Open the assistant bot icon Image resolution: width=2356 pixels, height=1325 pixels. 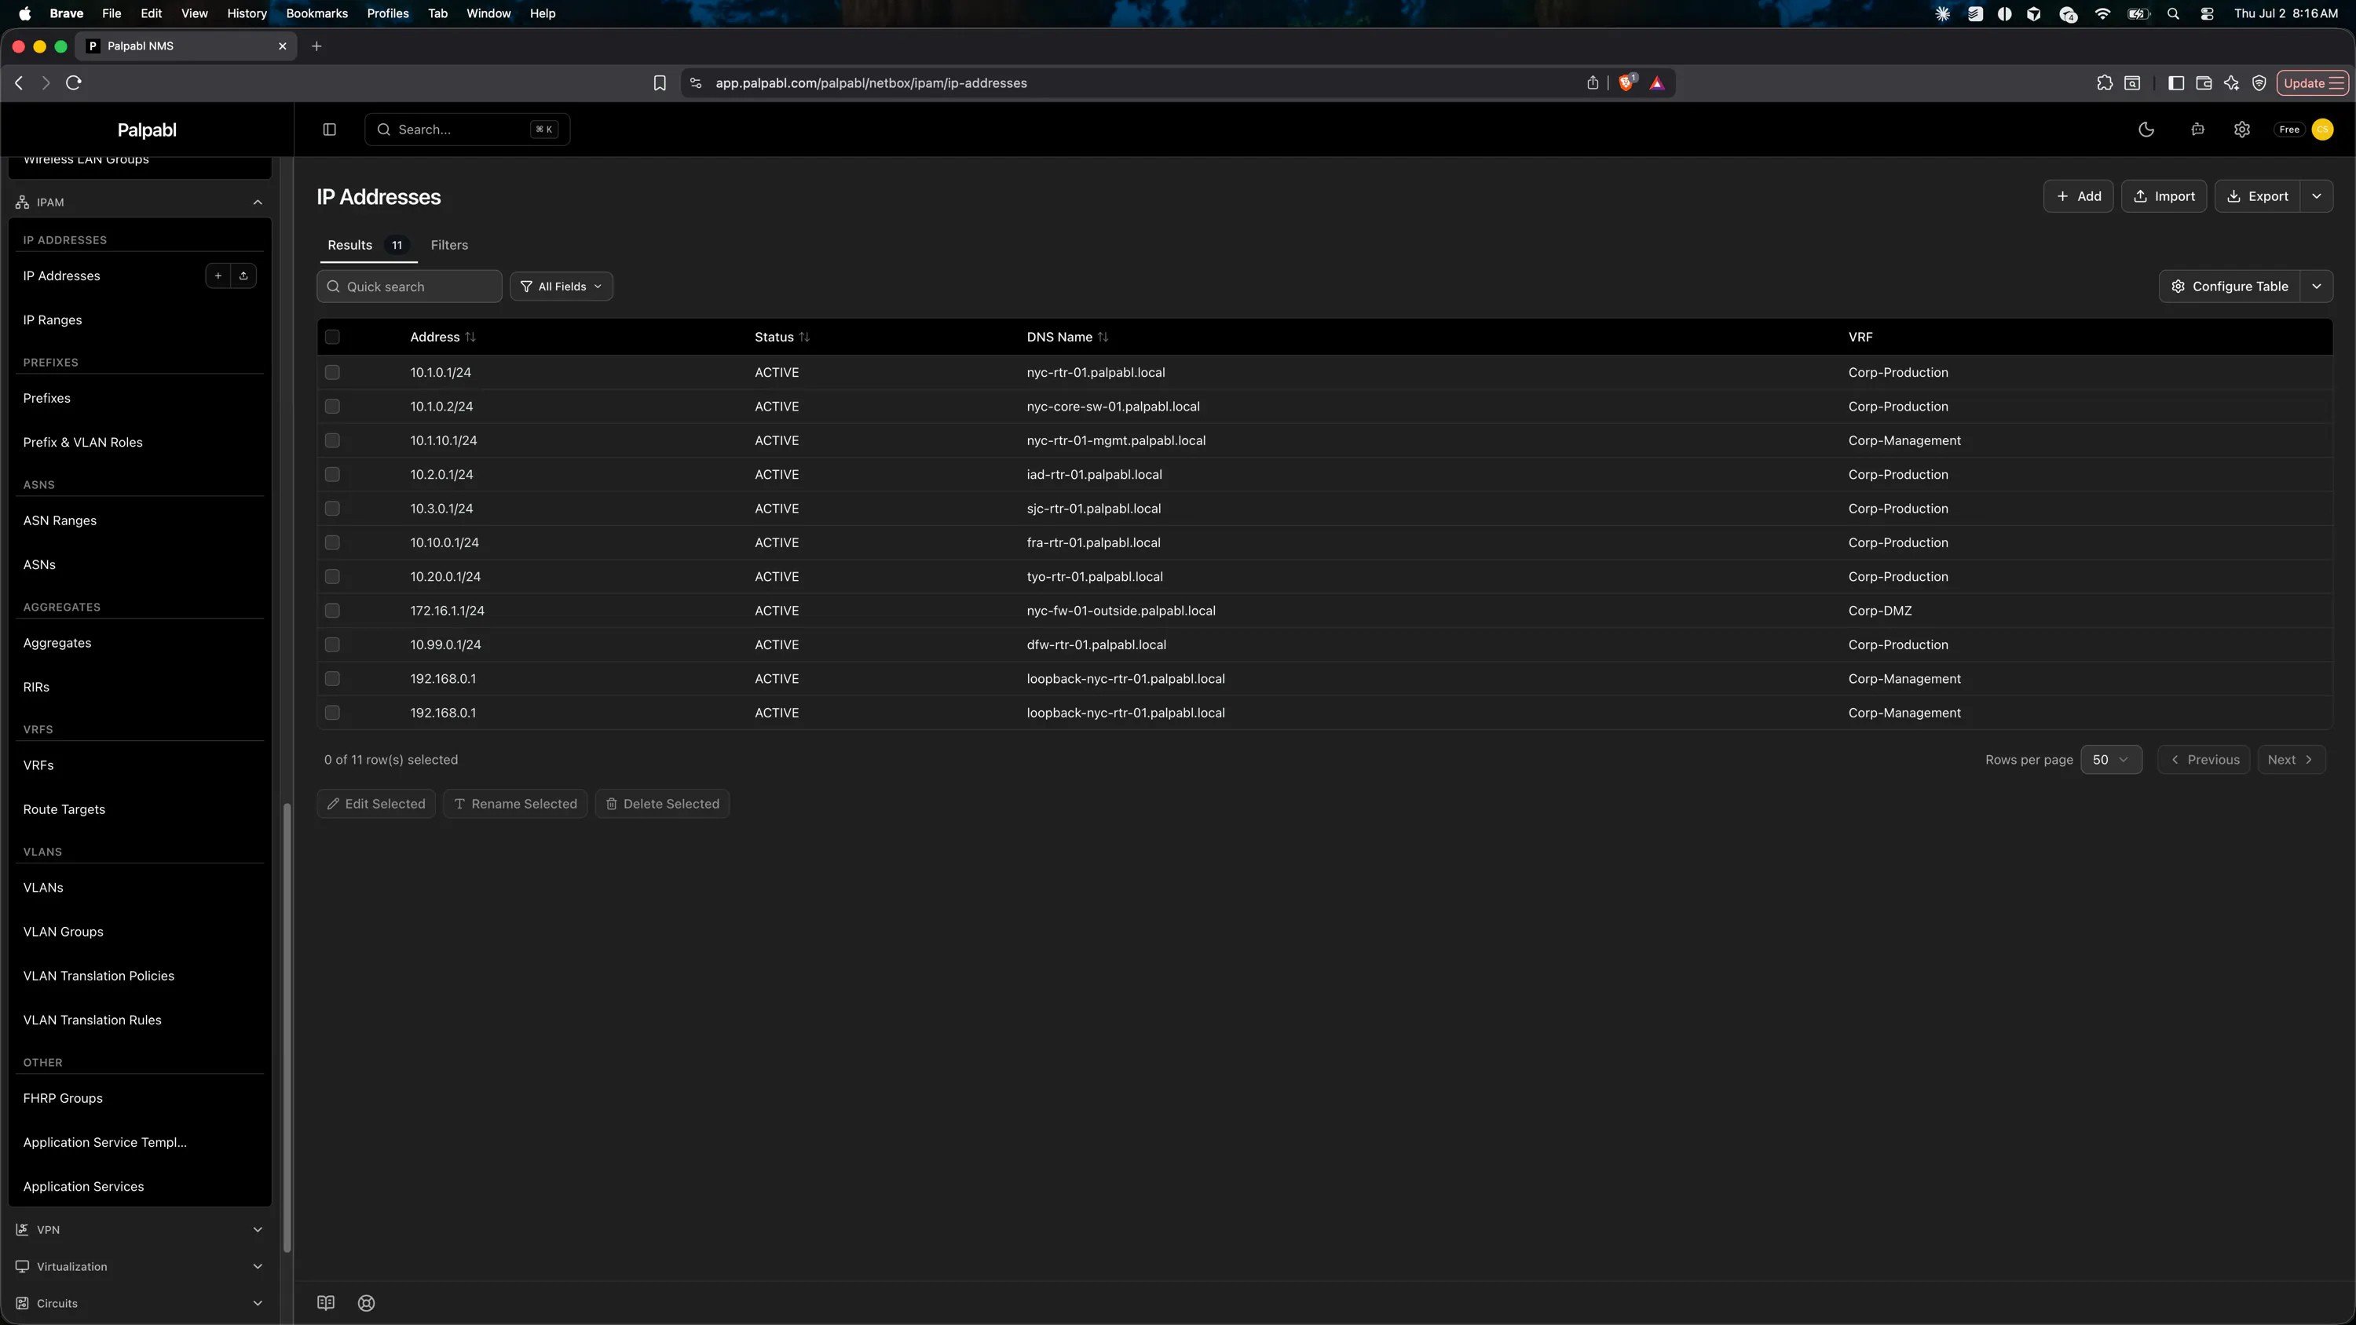click(x=2197, y=129)
